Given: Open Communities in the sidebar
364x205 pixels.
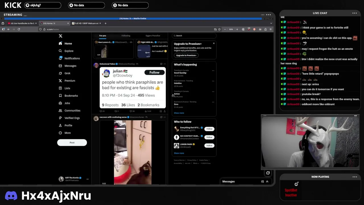Looking at the screenshot, I should (x=69, y=110).
